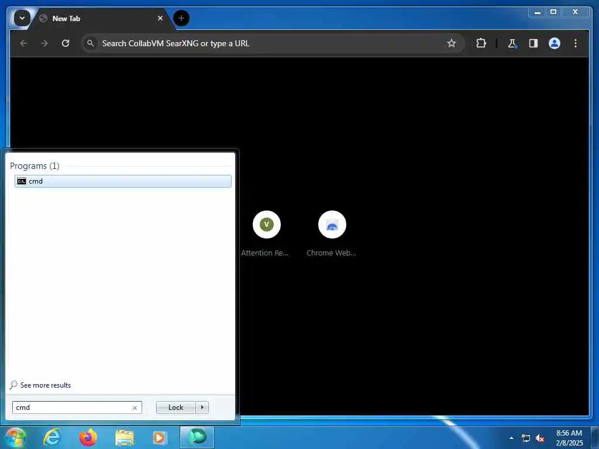Open Windows Explorer folder on taskbar
This screenshot has height=449, width=599.
125,437
